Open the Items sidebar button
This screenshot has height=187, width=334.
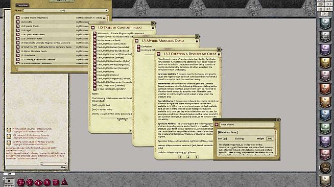coord(325,115)
